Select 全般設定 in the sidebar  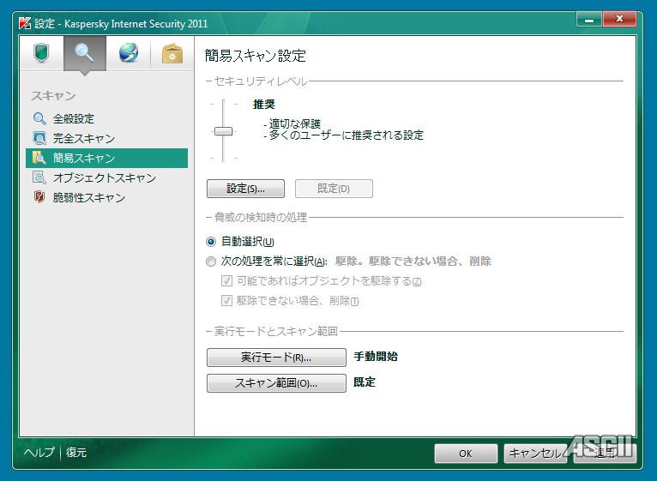106,118
